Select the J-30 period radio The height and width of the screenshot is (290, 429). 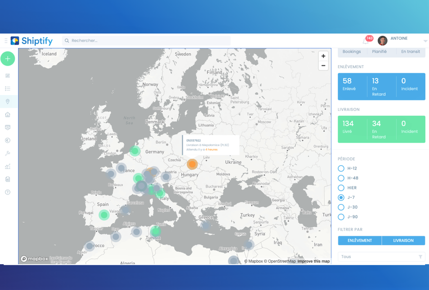[341, 207]
